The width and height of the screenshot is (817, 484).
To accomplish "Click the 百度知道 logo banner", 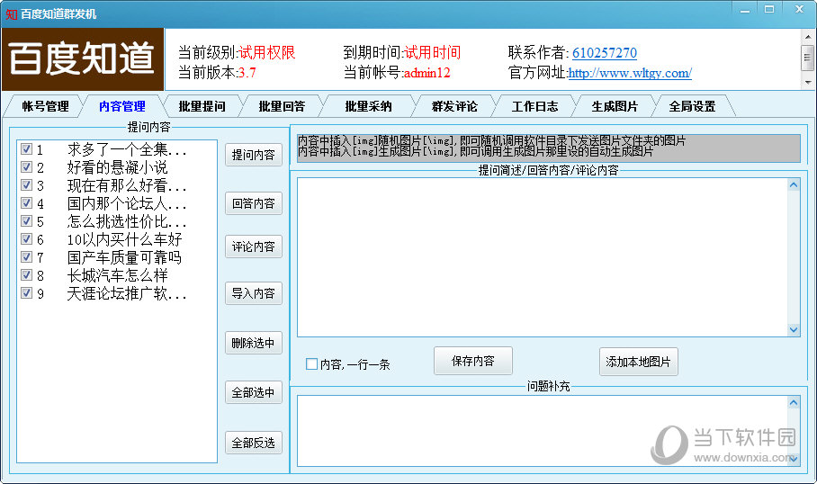I will pyautogui.click(x=83, y=59).
